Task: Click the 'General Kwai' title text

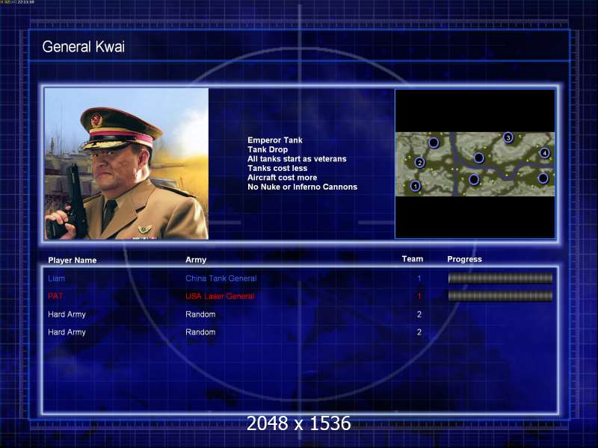Action: (x=84, y=47)
